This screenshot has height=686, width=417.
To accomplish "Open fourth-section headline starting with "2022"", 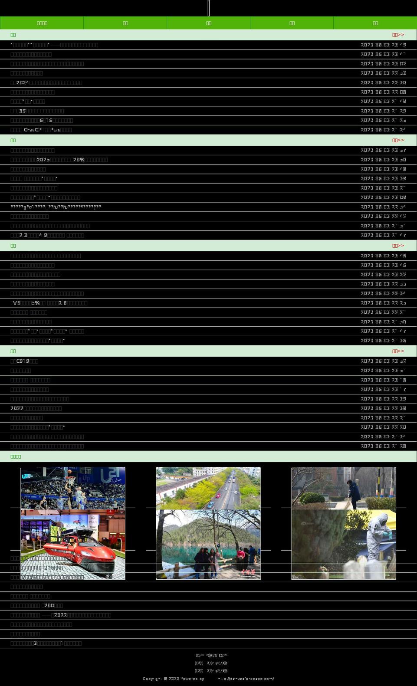I will coord(36,408).
